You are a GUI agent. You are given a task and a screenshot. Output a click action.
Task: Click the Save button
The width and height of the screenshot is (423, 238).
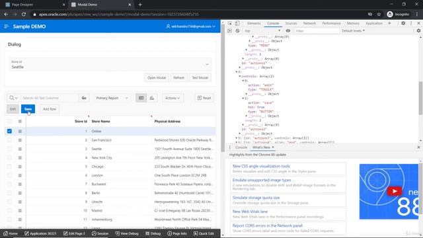pyautogui.click(x=28, y=109)
